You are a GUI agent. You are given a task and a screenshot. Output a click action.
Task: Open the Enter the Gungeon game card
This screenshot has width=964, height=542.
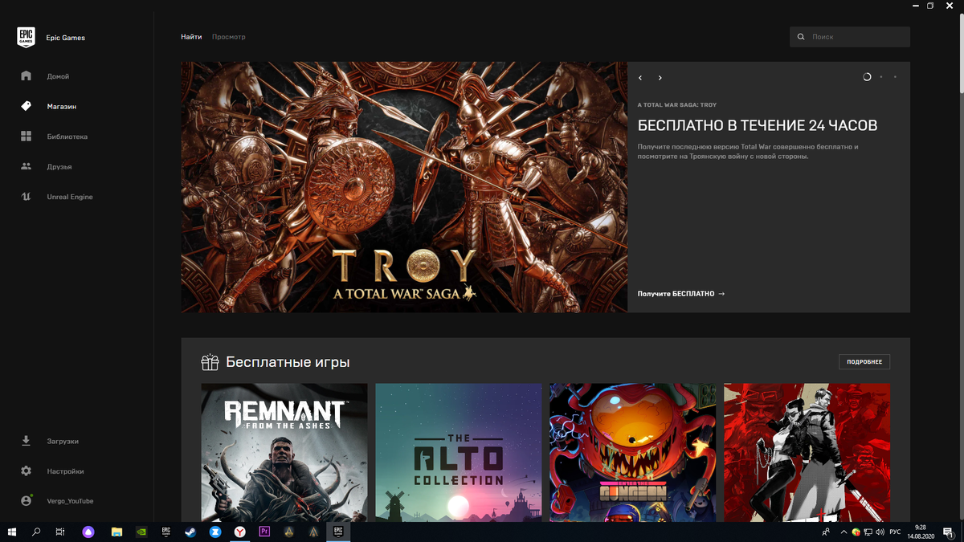(x=633, y=452)
